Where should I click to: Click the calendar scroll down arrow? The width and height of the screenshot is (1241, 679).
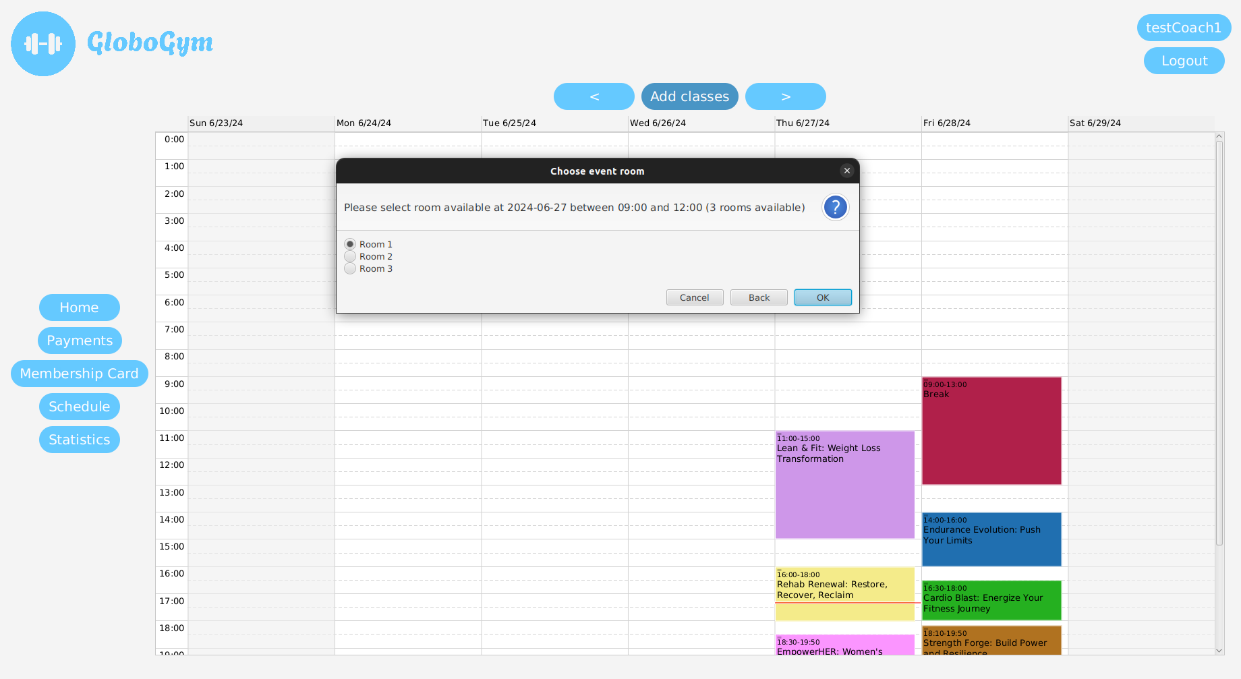[1219, 651]
